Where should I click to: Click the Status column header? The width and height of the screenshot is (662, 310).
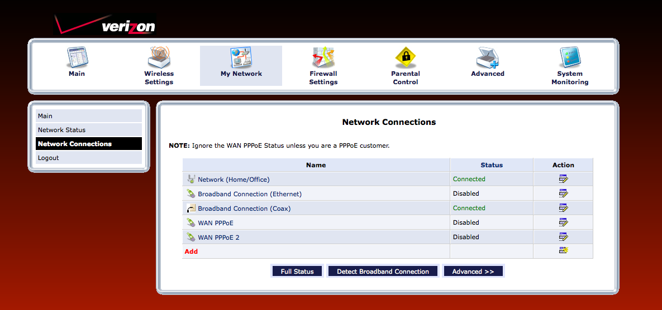(x=492, y=164)
